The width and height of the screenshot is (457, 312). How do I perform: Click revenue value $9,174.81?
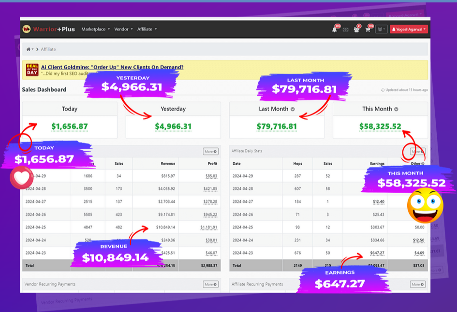pyautogui.click(x=167, y=215)
